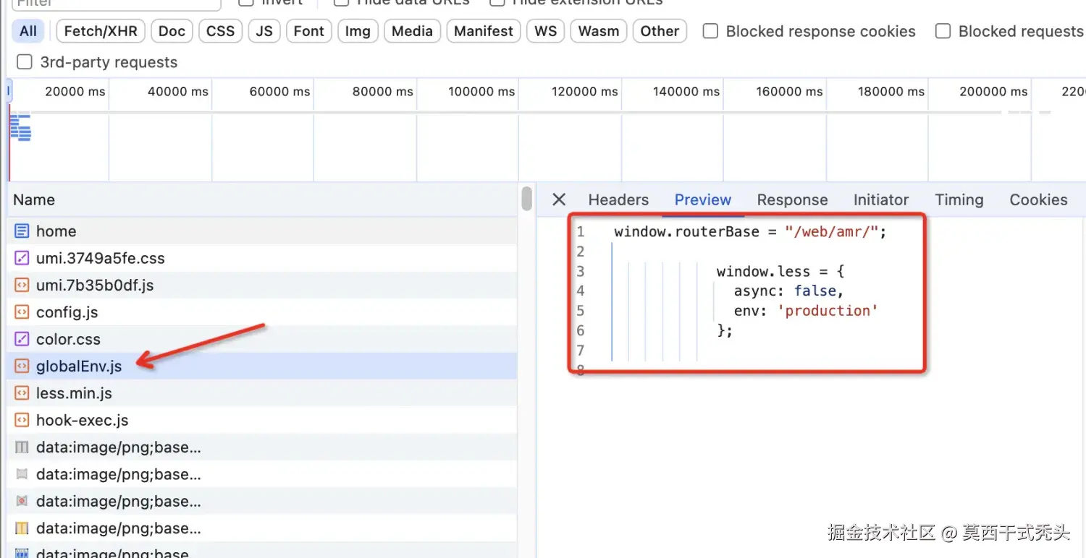Select the hook-exec.js request
This screenshot has width=1086, height=558.
[x=262, y=420]
